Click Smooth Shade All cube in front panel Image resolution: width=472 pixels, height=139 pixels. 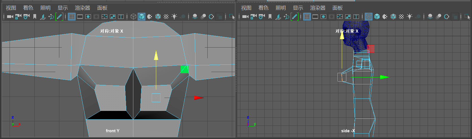(142, 17)
